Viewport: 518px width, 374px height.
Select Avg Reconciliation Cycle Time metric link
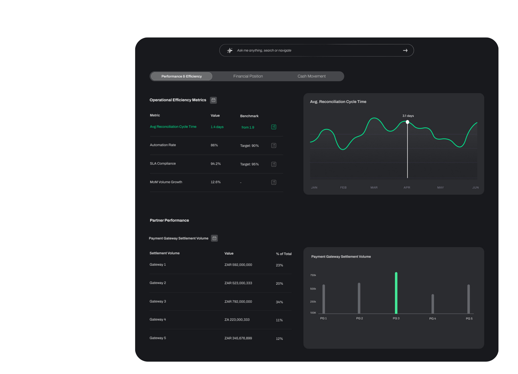(x=173, y=127)
